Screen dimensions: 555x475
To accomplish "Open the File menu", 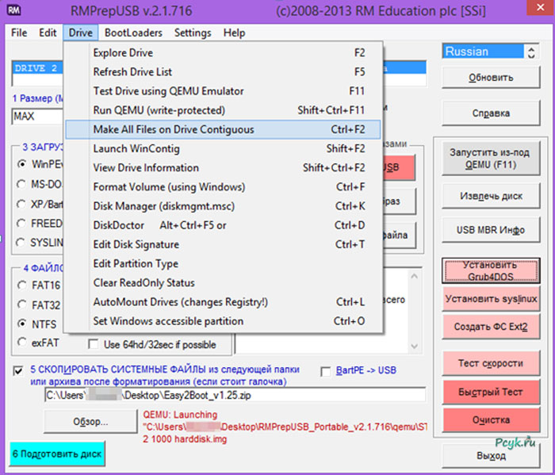I will click(x=19, y=33).
